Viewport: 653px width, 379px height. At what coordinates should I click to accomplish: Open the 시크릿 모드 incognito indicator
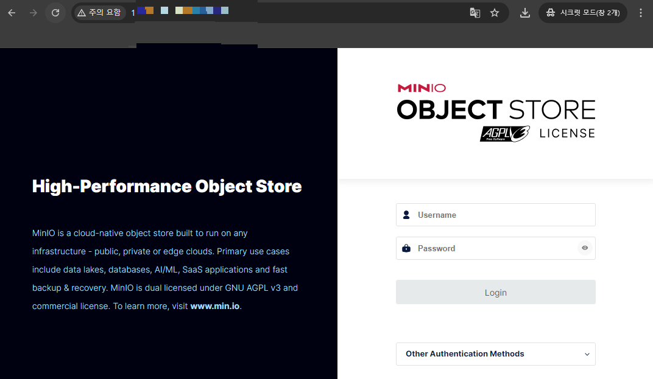[583, 13]
